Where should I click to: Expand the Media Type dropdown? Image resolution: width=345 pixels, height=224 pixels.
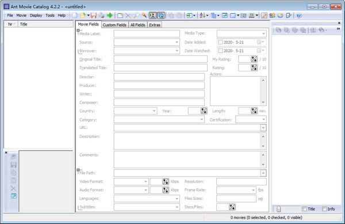click(263, 33)
